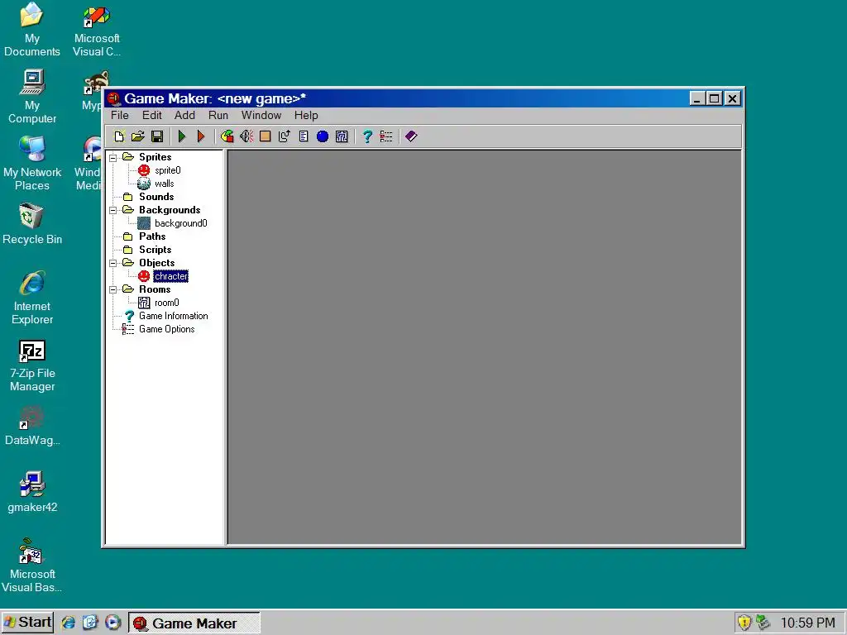847x635 pixels.
Task: Open the help book icon in toolbar
Action: click(x=411, y=136)
